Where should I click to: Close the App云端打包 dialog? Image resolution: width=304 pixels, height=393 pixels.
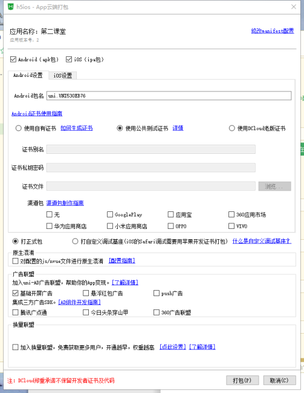click(294, 7)
